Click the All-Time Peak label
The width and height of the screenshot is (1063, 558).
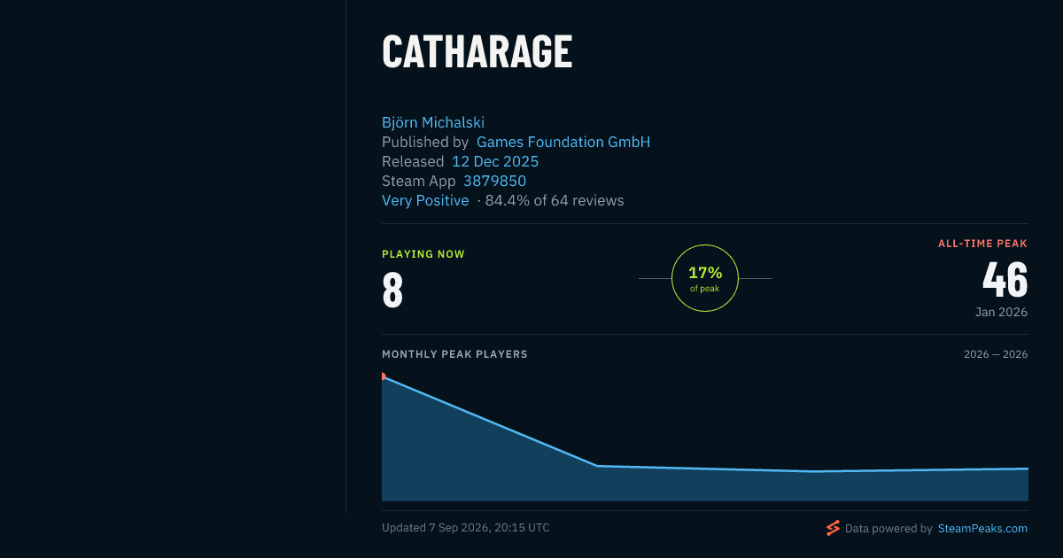coord(983,244)
